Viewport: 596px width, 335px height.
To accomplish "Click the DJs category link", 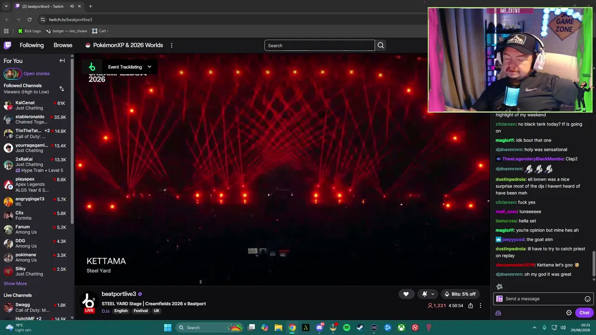I will point(106,311).
